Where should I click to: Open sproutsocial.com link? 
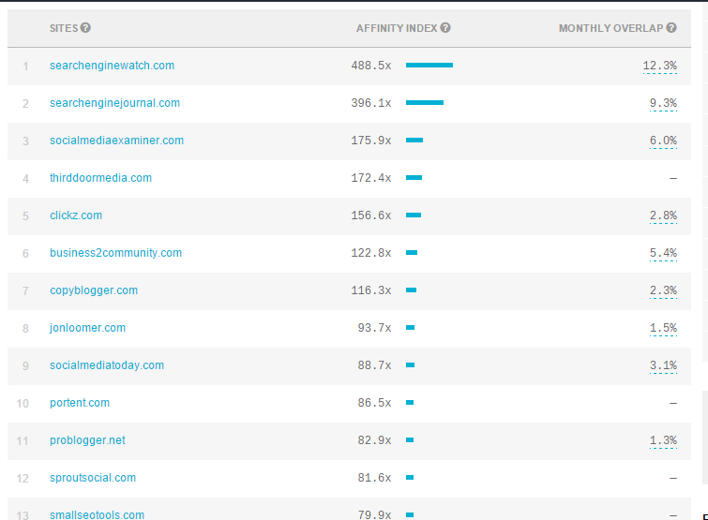(x=93, y=478)
